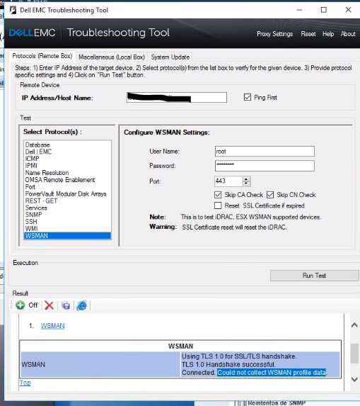Maximize the Troubleshooting Tool window
360x406 pixels.
point(323,10)
